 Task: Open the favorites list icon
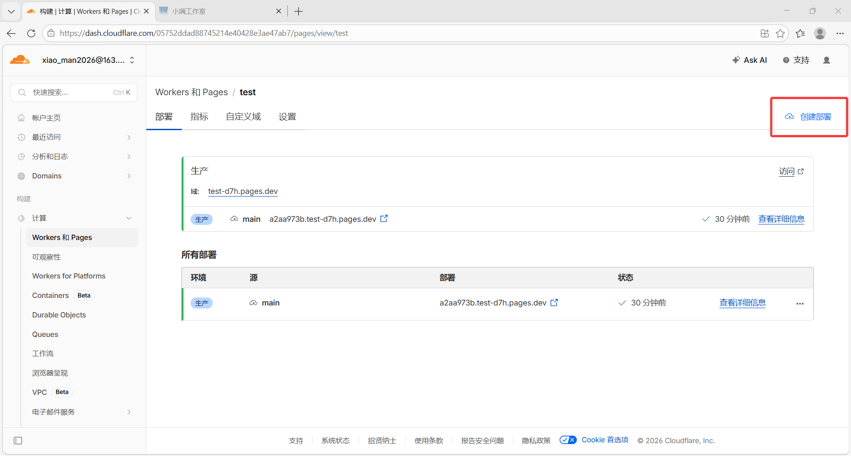800,33
